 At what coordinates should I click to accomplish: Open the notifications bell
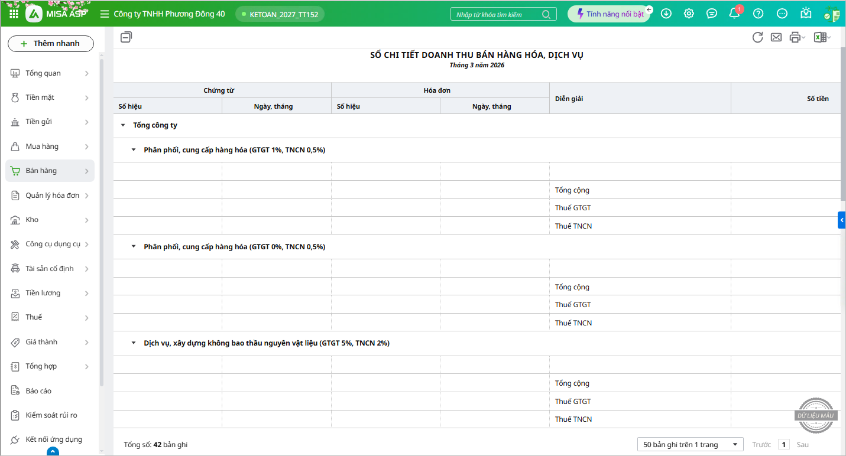[x=734, y=14]
